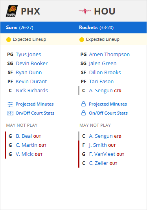This screenshot has height=210, width=147.
Task: Select the Suns (26-27) team header
Action: [20, 27]
